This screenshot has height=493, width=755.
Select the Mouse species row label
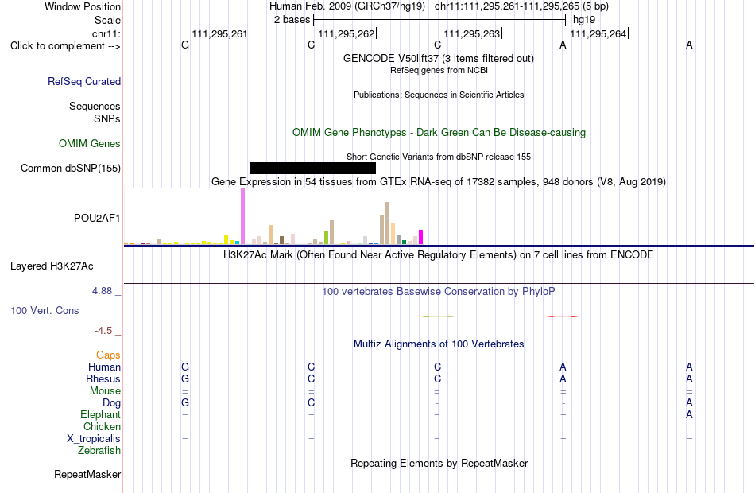tap(105, 391)
